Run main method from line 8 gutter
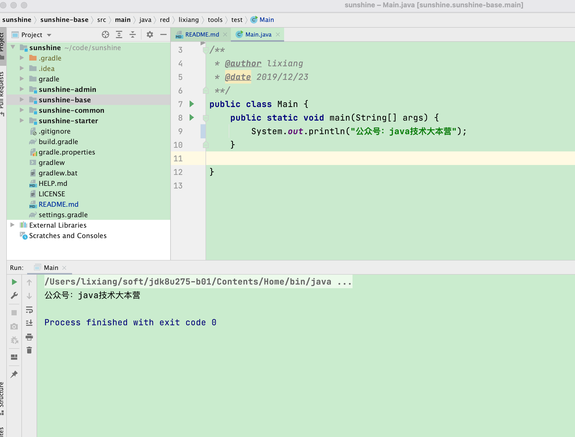This screenshot has height=437, width=575. 192,117
